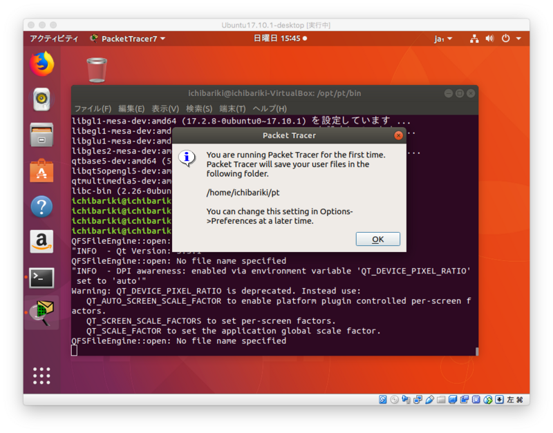Click the power icon in top bar
The height and width of the screenshot is (433, 553).
pos(506,39)
